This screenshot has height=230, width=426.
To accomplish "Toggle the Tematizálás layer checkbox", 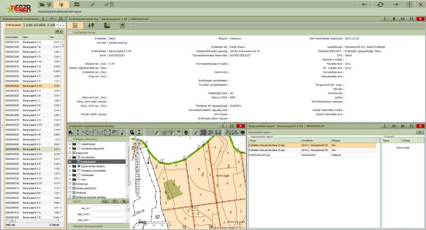I will coord(79,175).
